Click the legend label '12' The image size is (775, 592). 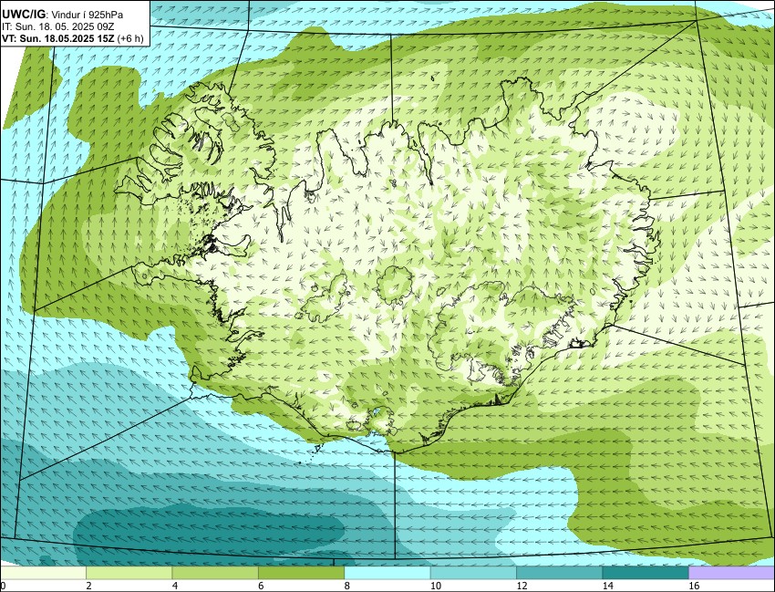522,586
